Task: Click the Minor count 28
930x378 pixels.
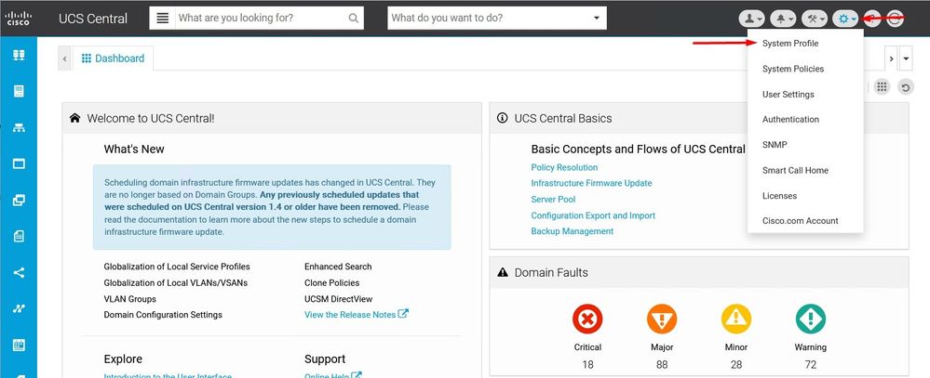Action: (x=736, y=364)
